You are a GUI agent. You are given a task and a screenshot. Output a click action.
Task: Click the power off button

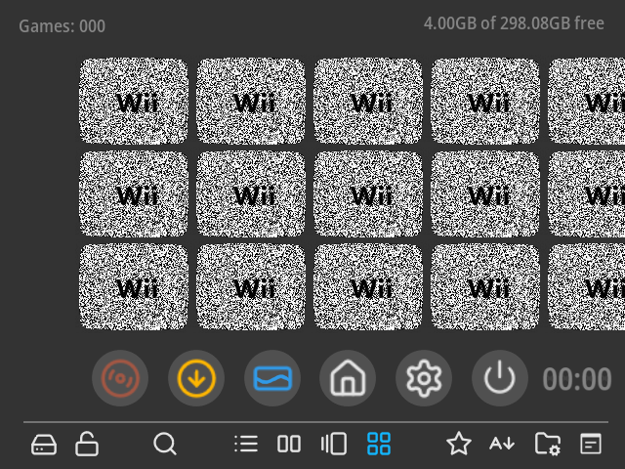pyautogui.click(x=500, y=378)
